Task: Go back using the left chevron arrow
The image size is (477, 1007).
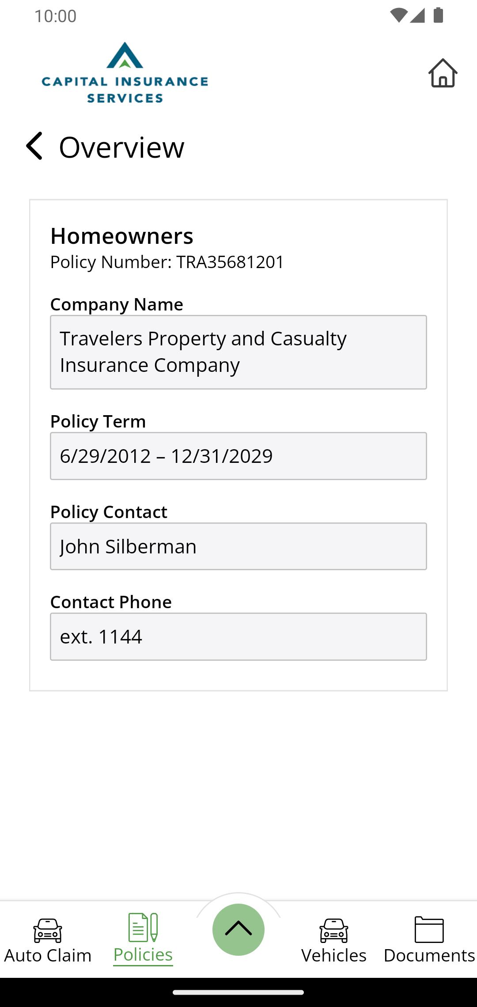Action: click(x=34, y=146)
